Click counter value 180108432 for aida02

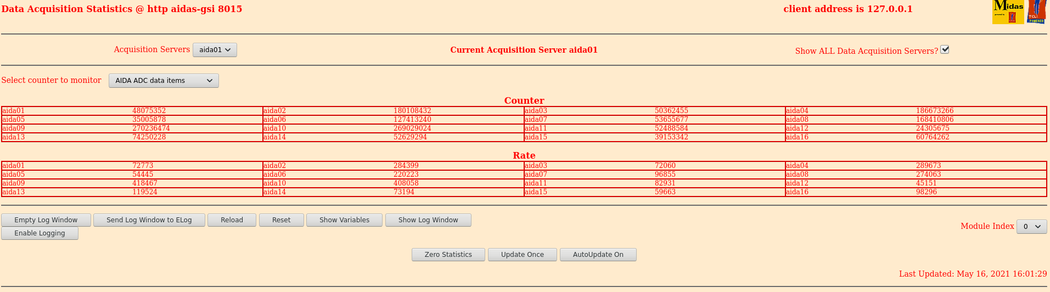(x=412, y=111)
